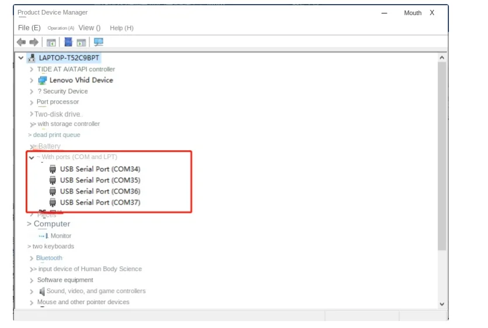The image size is (488, 328).
Task: Expand the TIDE AT A/ATAPI controller node
Action: (31, 69)
